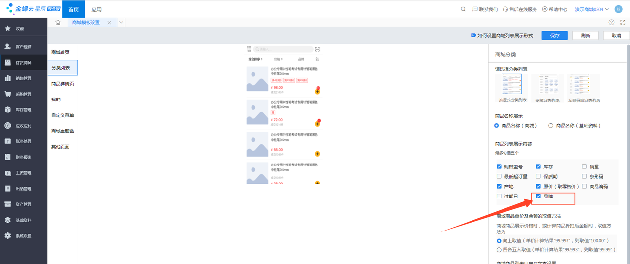
Task: Toggle 价格 sort in preview
Action: 278,59
